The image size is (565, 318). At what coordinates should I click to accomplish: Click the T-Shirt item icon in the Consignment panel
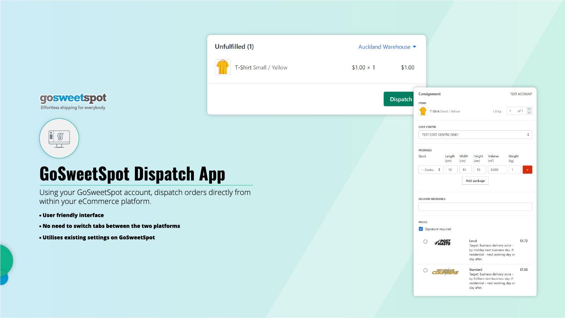point(423,111)
